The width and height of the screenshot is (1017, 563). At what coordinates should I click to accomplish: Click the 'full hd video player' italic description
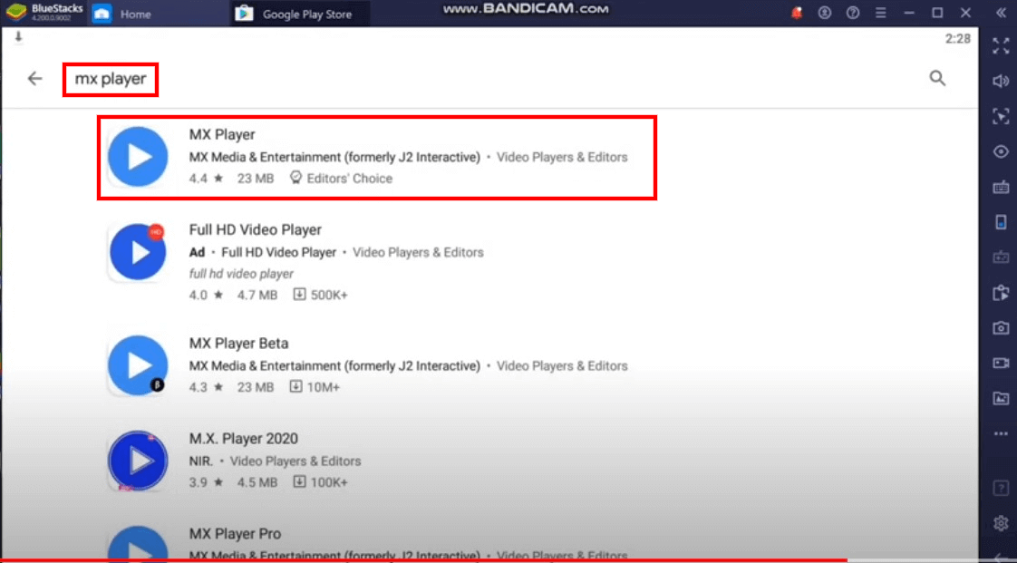pos(241,274)
